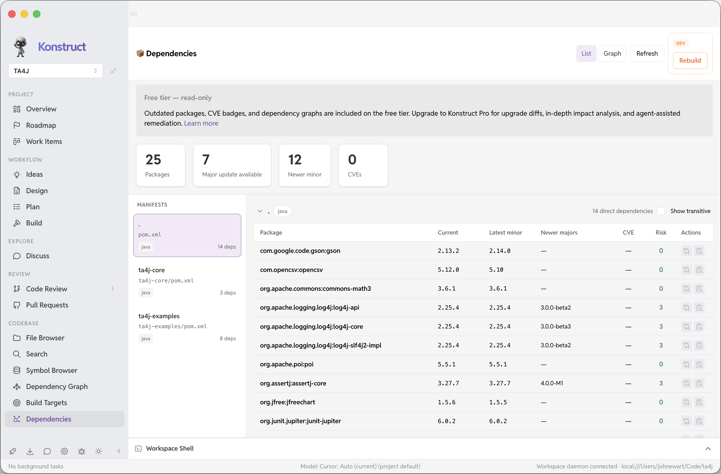Open Roadmap in the sidebar

(x=64, y=125)
